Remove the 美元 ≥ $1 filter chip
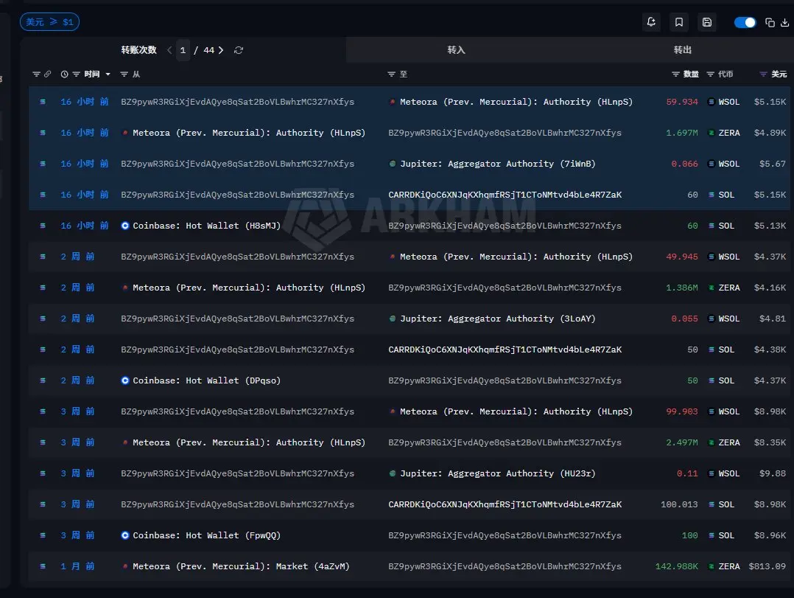Image resolution: width=794 pixels, height=598 pixels. click(49, 22)
